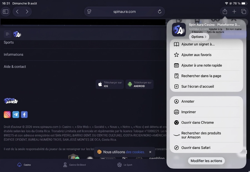This screenshot has height=172, width=250.
Task: Tap the Wi-Fi status icon
Action: (x=226, y=3)
